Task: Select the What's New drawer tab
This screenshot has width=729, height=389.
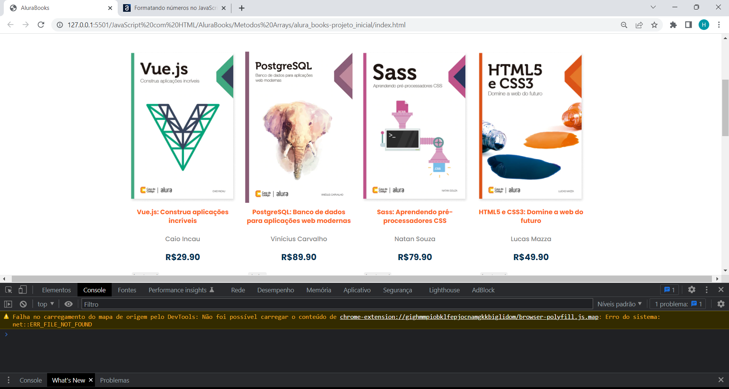Action: coord(68,380)
